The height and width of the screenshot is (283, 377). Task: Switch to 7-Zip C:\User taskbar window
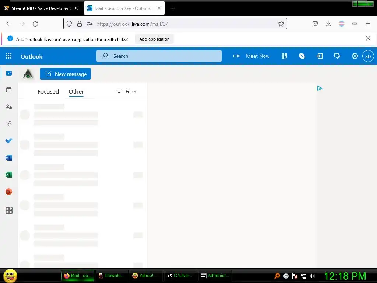click(x=180, y=276)
